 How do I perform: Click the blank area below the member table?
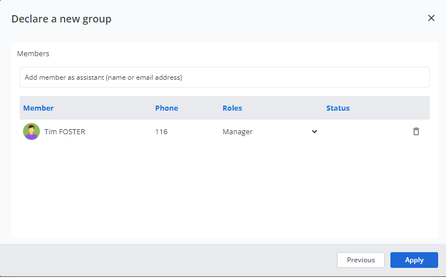tap(224, 191)
